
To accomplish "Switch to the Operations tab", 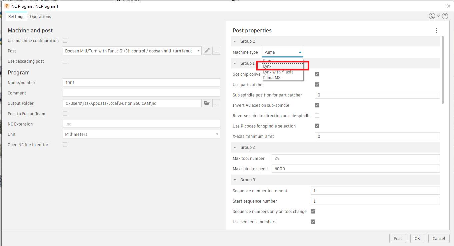I will pyautogui.click(x=40, y=17).
